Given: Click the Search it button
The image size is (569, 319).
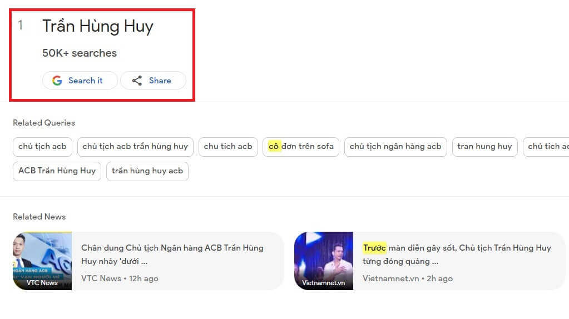Looking at the screenshot, I should [x=80, y=81].
